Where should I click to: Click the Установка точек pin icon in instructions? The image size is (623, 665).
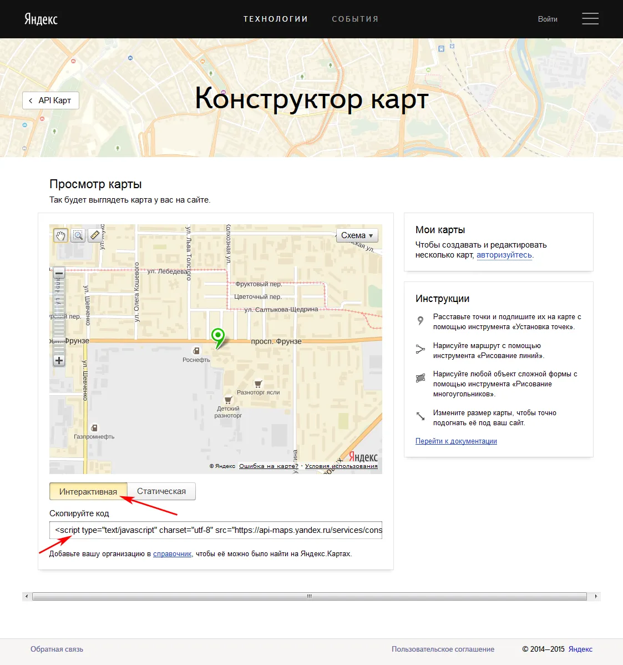[420, 321]
